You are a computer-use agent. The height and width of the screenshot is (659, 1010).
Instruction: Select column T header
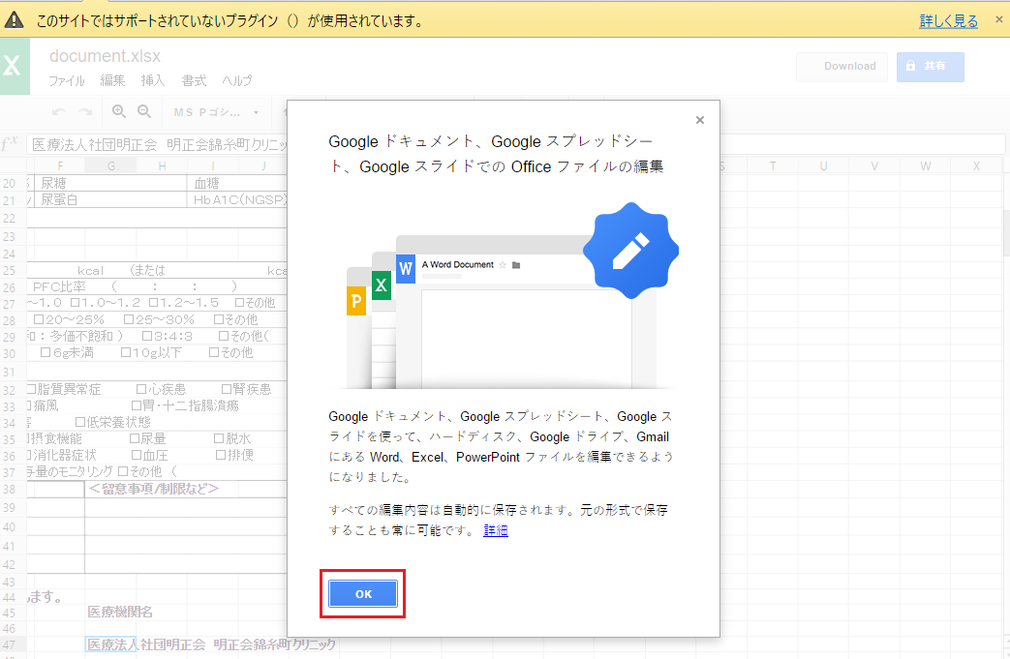(x=773, y=166)
